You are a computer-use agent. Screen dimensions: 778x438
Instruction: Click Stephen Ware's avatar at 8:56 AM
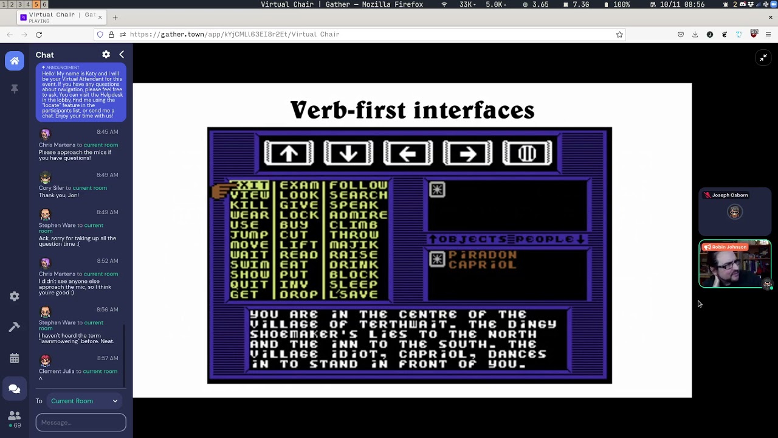45,311
